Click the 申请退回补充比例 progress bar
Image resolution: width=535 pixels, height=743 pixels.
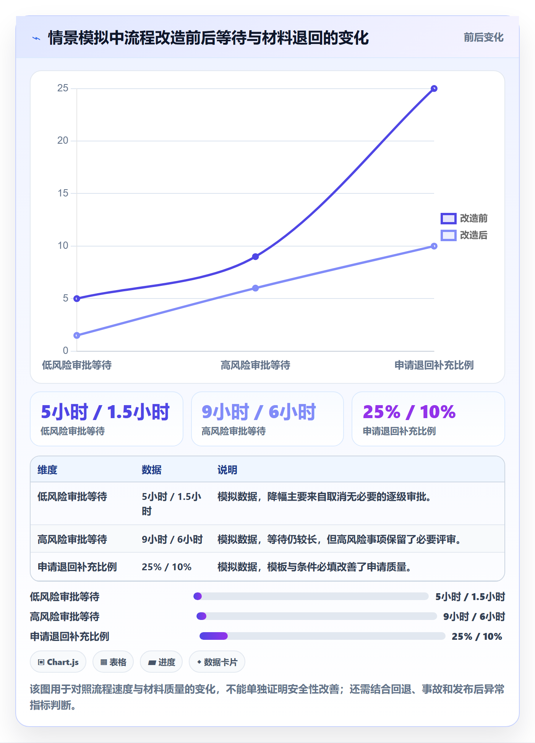pos(323,636)
